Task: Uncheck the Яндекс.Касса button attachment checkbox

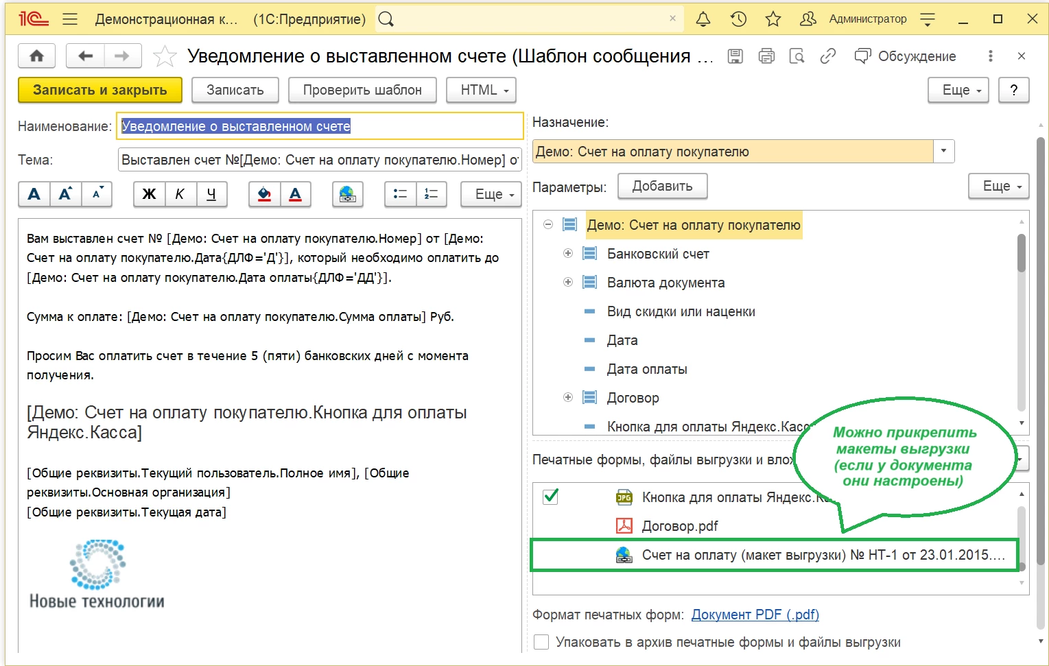Action: (x=550, y=497)
